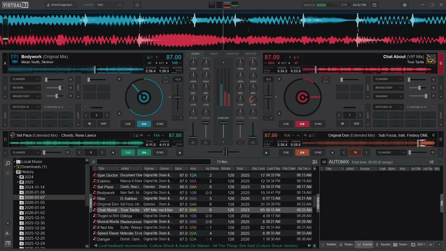This screenshot has height=251, width=446.
Task: Open the Remixes tab at bottom
Action: [346, 244]
